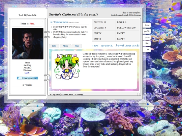Open Settings in the bottom bar
This screenshot has width=182, height=136.
click(x=79, y=94)
